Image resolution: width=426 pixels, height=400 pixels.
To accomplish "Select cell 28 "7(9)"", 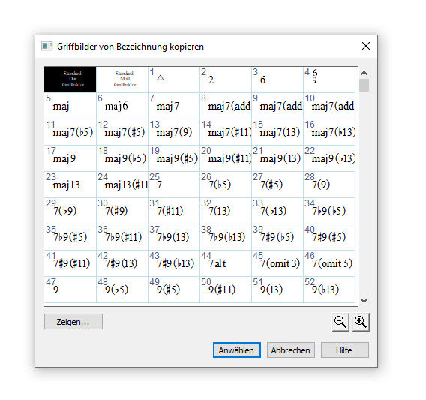I will click(329, 185).
